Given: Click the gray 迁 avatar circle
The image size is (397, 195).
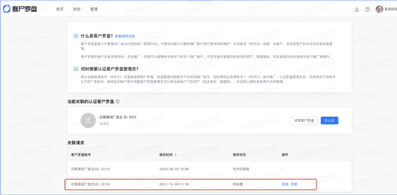Looking at the screenshot, I should click(x=88, y=120).
